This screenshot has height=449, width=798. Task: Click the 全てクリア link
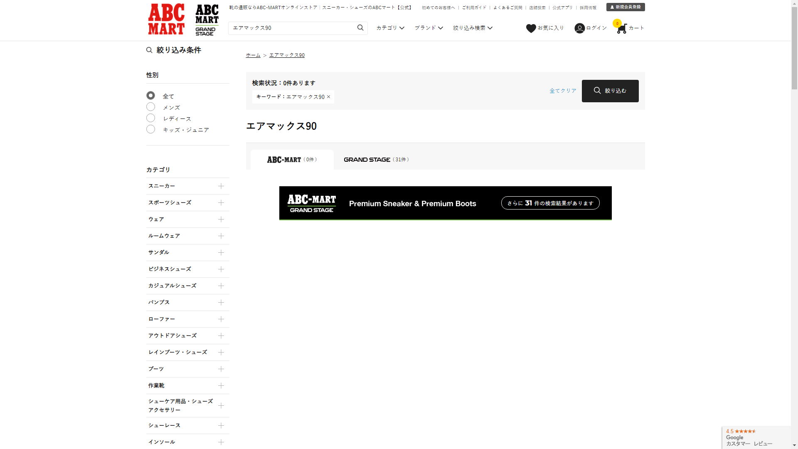coord(563,91)
